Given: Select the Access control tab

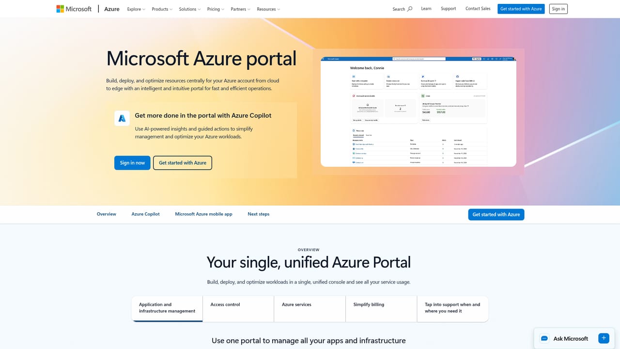Looking at the screenshot, I should point(238,308).
